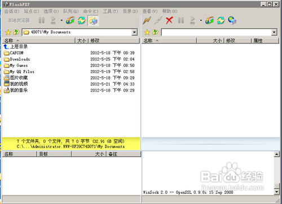Open the 目录 menu
Screen dimensions: 282x204
click(130, 11)
